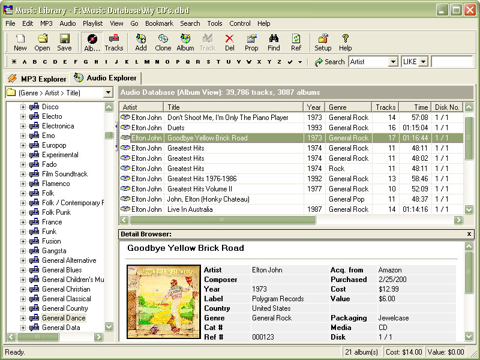Expand the Disco genre node
This screenshot has height=360, width=480.
pyautogui.click(x=23, y=107)
